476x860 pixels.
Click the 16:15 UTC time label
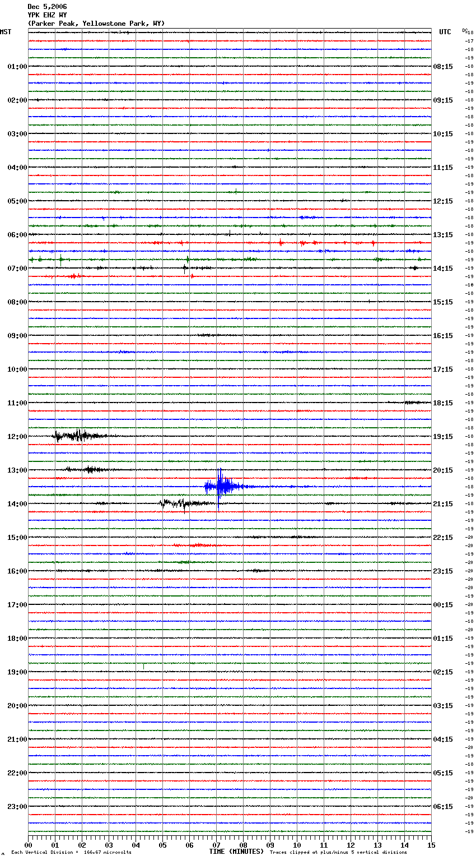(x=443, y=336)
